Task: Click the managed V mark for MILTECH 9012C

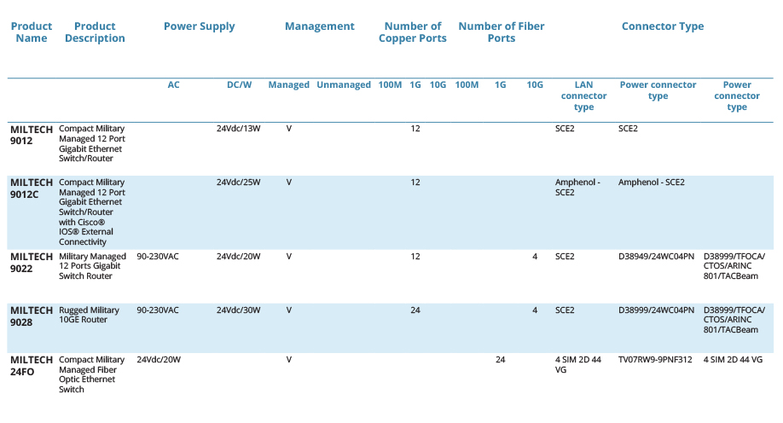Action: [288, 183]
